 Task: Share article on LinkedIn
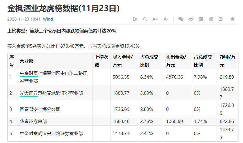coord(201,19)
